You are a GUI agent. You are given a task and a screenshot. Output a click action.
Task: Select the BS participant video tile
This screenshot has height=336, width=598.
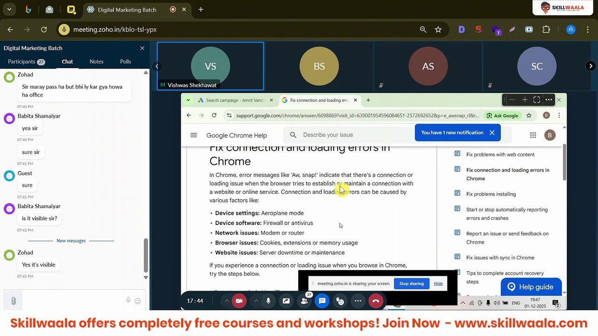click(319, 66)
